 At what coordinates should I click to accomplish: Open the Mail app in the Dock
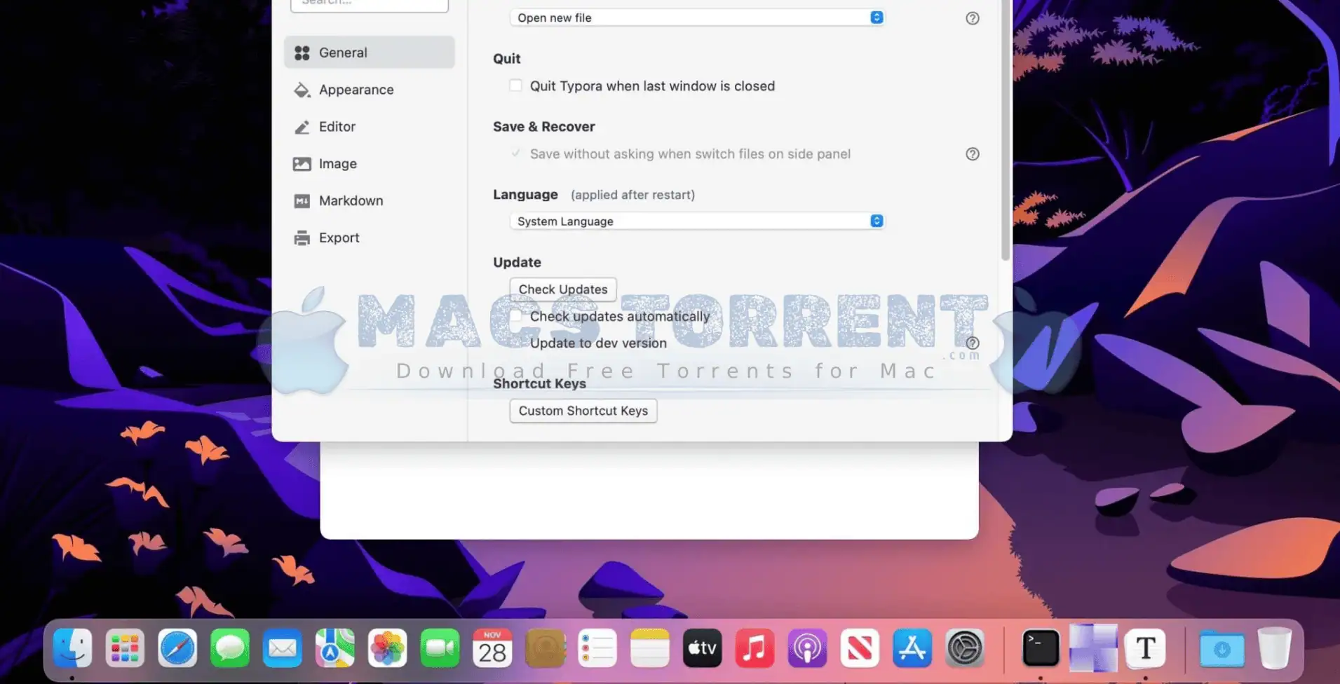(x=283, y=648)
